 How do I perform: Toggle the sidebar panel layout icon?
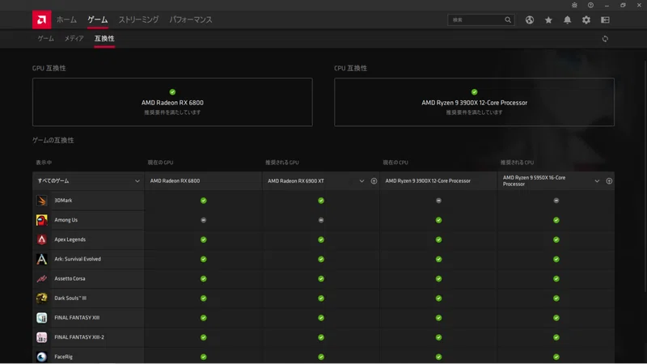(x=605, y=19)
